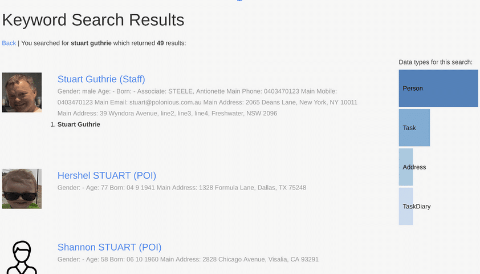The width and height of the screenshot is (480, 274).
Task: Open the Stuart Guthrie (Staff) result
Action: click(101, 79)
